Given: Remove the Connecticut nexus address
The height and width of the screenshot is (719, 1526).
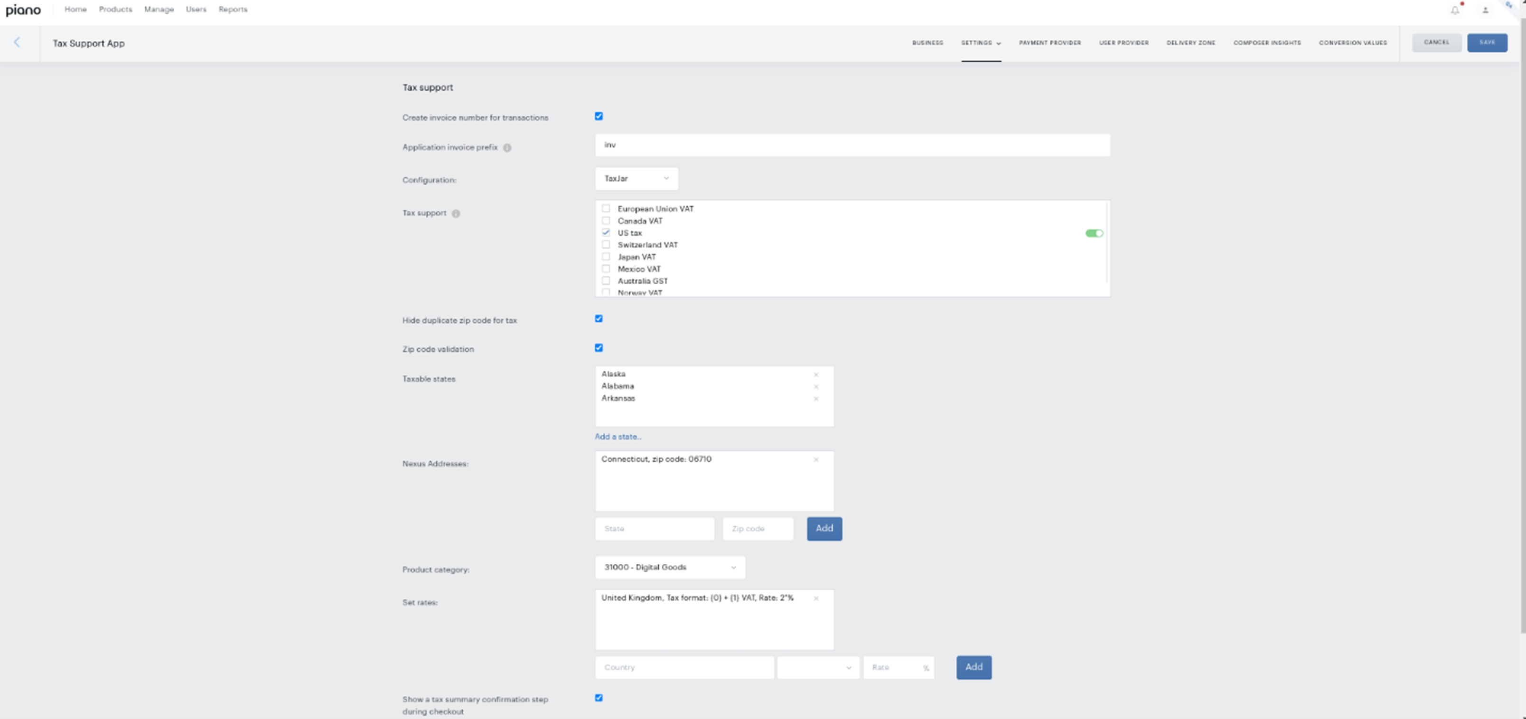Looking at the screenshot, I should [816, 459].
